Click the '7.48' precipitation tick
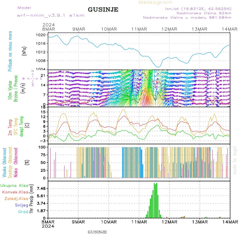This screenshot has height=240, width=240. pyautogui.click(x=41, y=189)
